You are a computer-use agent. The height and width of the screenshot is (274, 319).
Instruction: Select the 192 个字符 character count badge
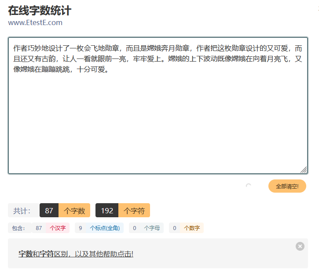(123, 210)
